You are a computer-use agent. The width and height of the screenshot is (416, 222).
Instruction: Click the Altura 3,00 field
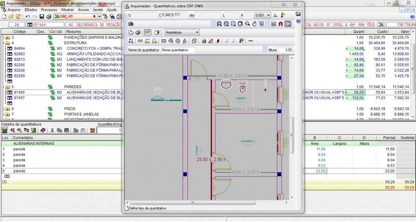pos(285,50)
